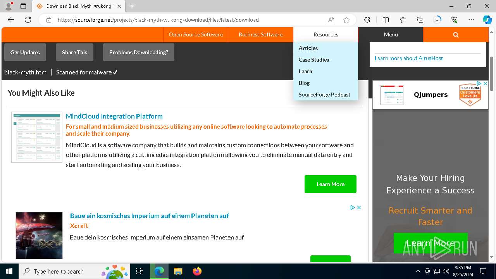Show the Downloads icon panel

(437, 20)
